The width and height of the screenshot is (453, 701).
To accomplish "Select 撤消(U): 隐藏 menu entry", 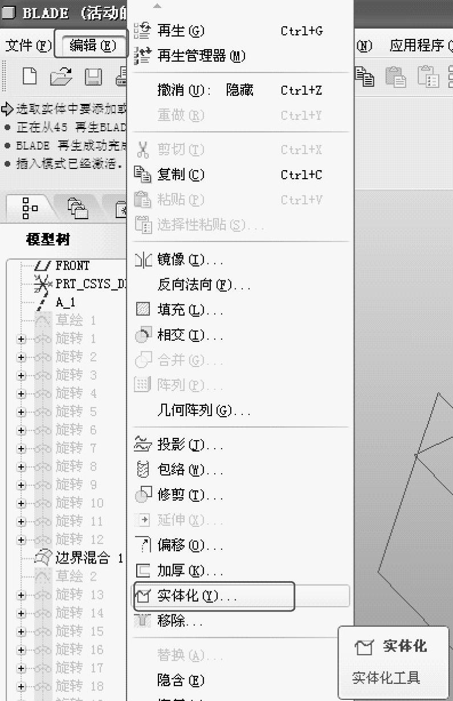I will [x=240, y=90].
